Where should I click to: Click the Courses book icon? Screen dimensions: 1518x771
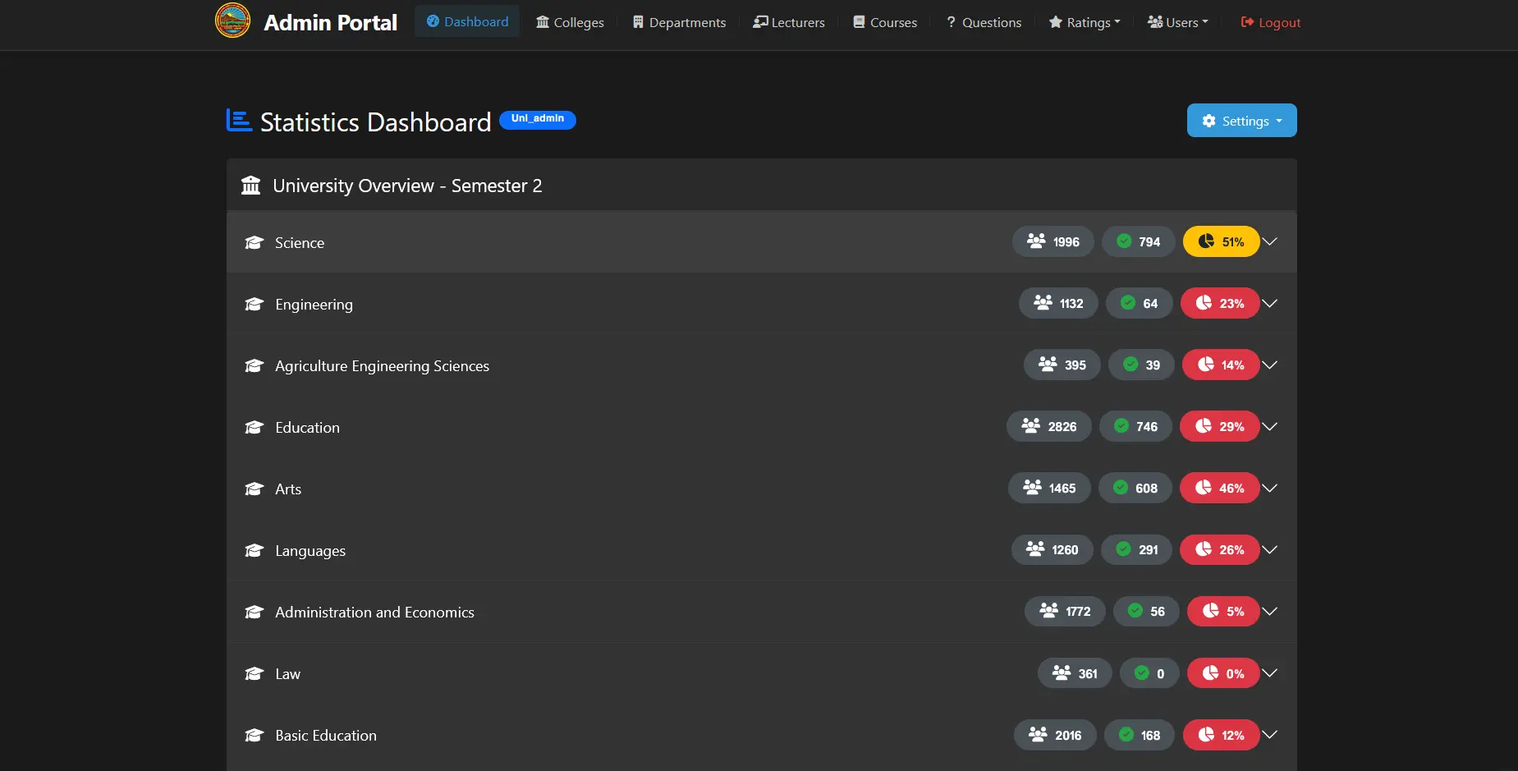pos(859,22)
